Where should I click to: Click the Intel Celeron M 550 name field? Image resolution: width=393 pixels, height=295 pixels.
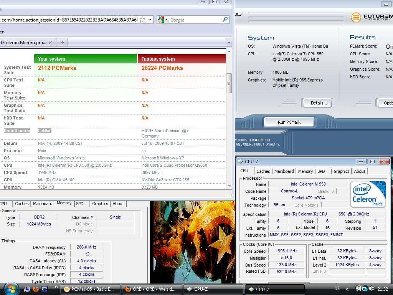point(308,184)
